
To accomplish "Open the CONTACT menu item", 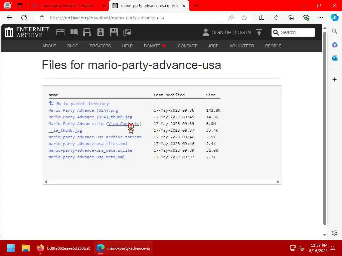I will click(x=187, y=46).
